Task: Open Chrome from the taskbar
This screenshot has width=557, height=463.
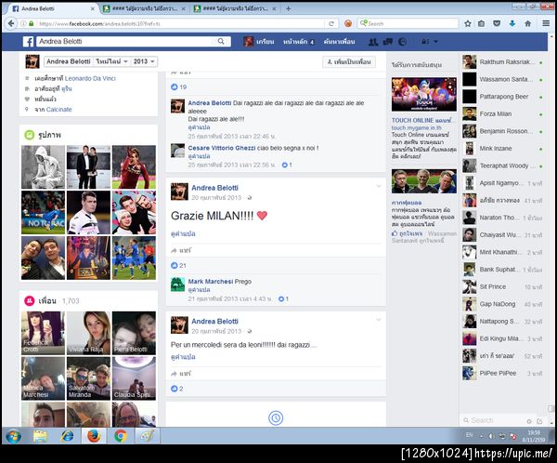Action: pos(121,436)
